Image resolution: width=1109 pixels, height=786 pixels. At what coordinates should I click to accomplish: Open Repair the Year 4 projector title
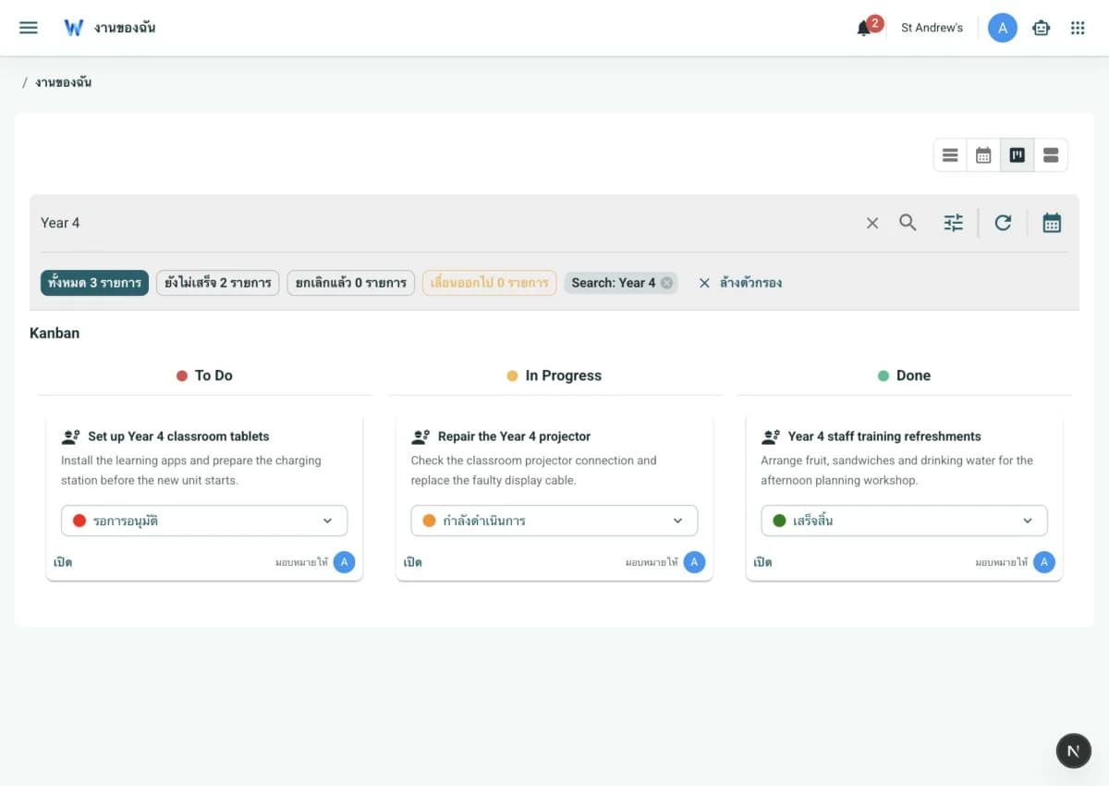[514, 436]
